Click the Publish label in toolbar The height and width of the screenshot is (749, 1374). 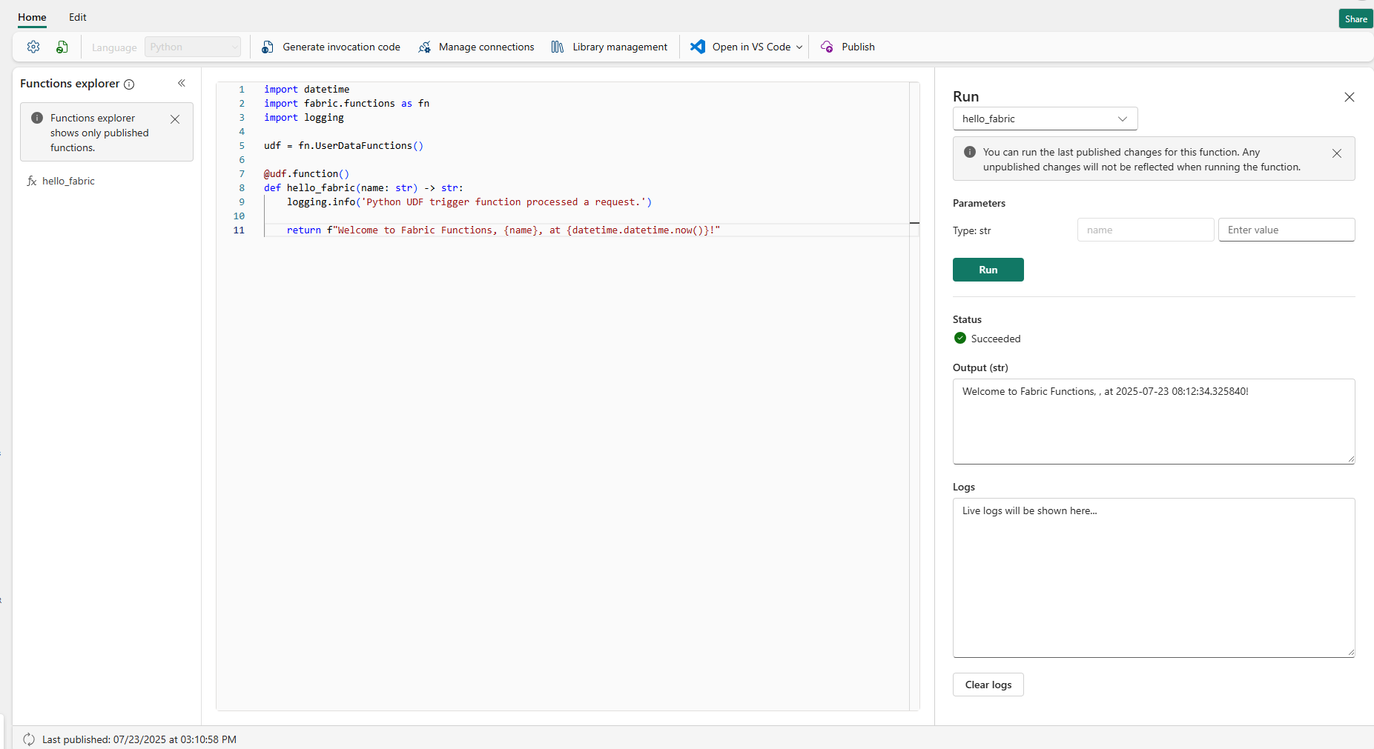click(x=858, y=47)
